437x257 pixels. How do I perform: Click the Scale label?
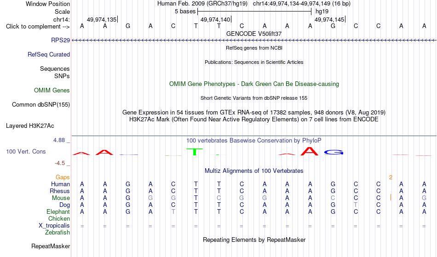tap(62, 11)
